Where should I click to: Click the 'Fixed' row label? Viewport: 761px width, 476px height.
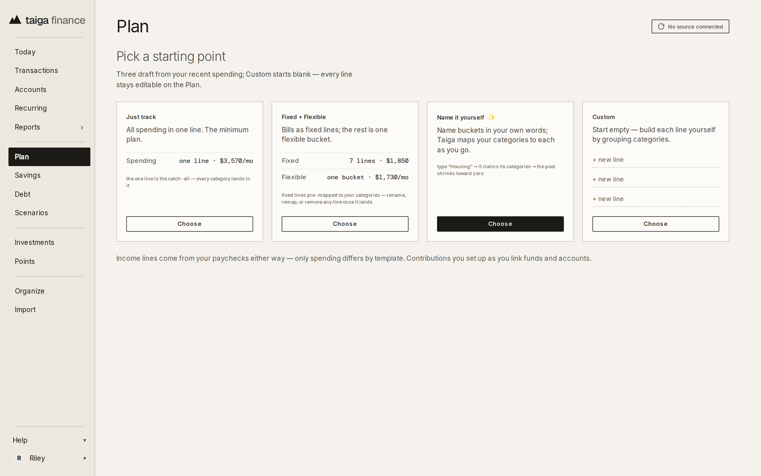pos(290,161)
